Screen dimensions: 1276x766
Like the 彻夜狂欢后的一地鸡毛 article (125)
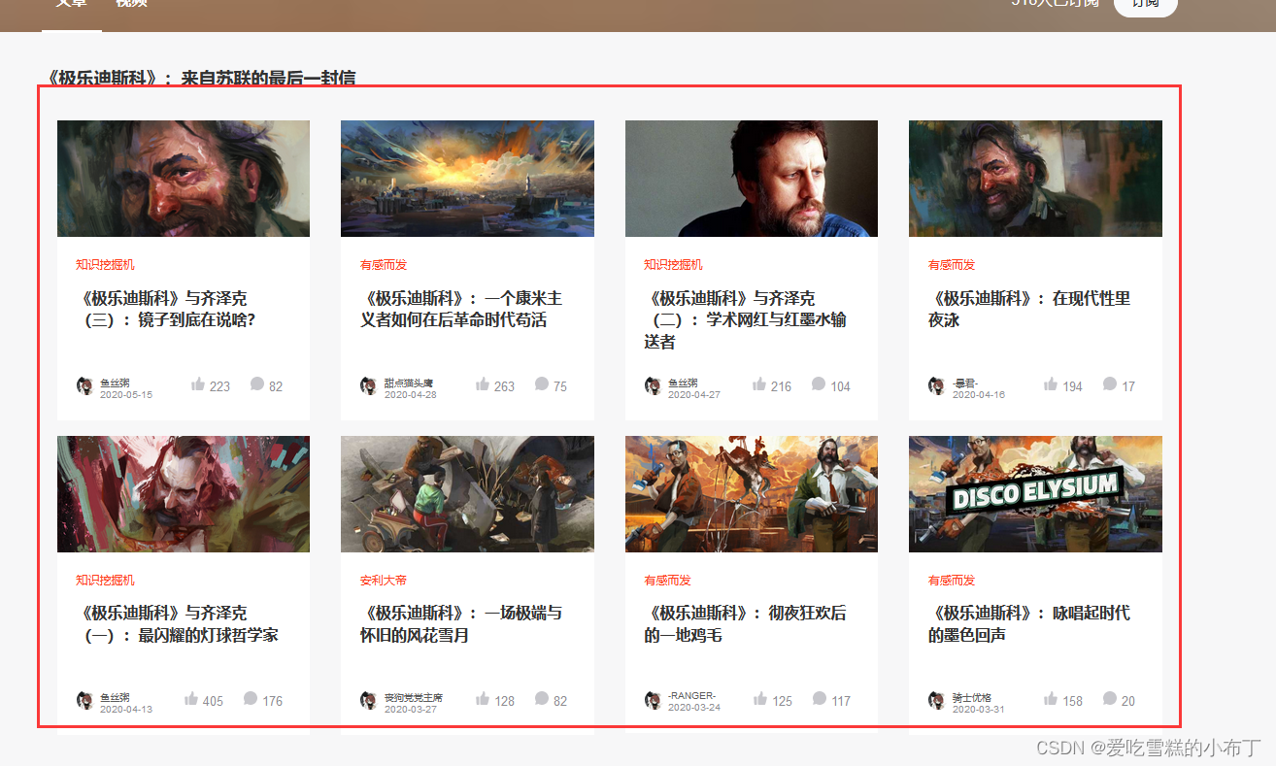(760, 699)
